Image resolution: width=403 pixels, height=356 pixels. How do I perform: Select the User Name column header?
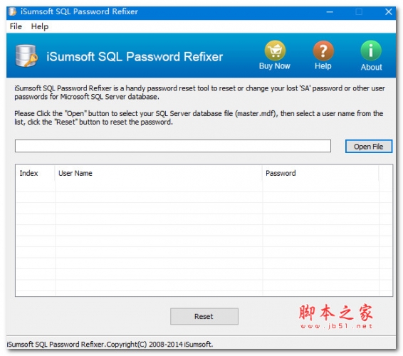(158, 173)
